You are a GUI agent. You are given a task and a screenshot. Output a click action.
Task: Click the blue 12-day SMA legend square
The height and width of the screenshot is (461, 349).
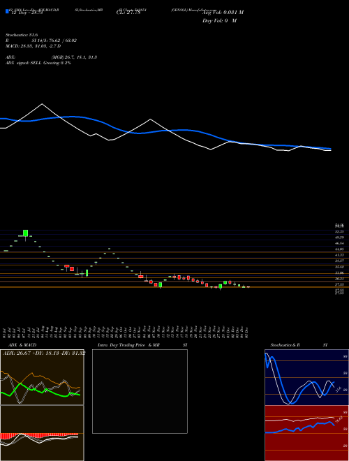tap(7, 11)
